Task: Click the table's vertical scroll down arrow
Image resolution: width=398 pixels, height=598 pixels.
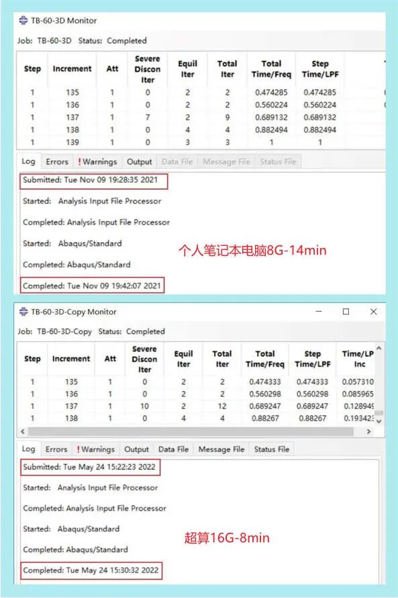Action: 379,421
